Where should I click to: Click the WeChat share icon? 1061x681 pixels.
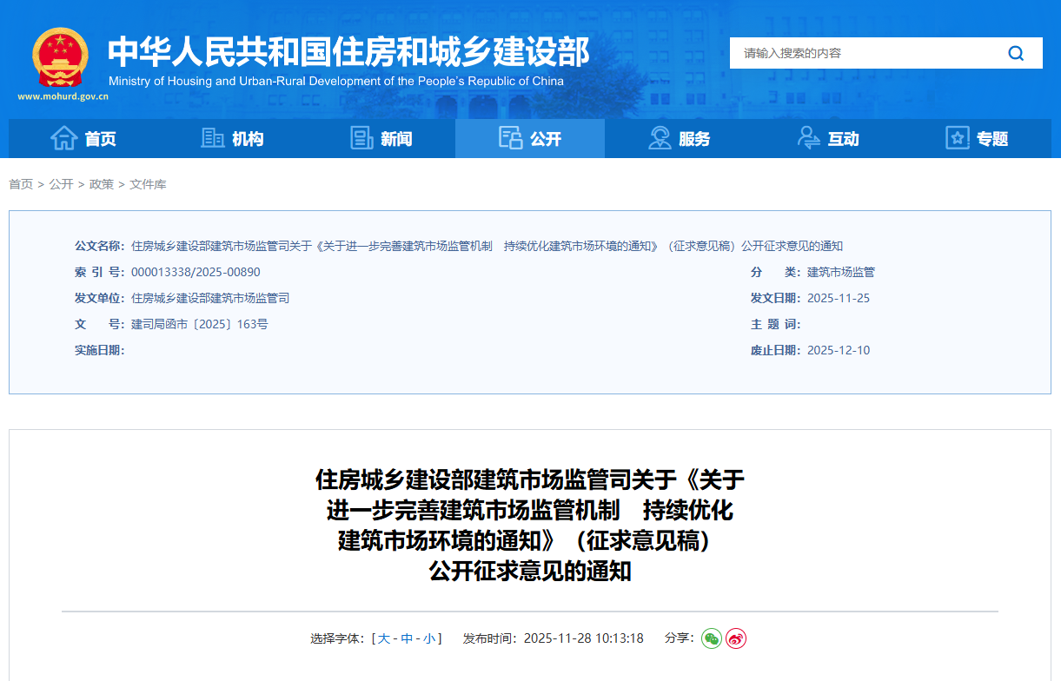tap(713, 638)
